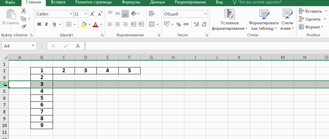The width and height of the screenshot is (329, 139).
Task: Select column D header
Action: point(85,57)
